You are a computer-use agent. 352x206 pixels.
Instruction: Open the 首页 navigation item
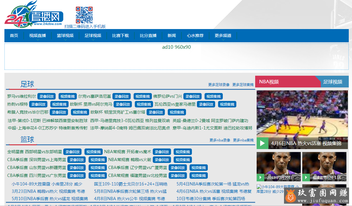[14, 36]
